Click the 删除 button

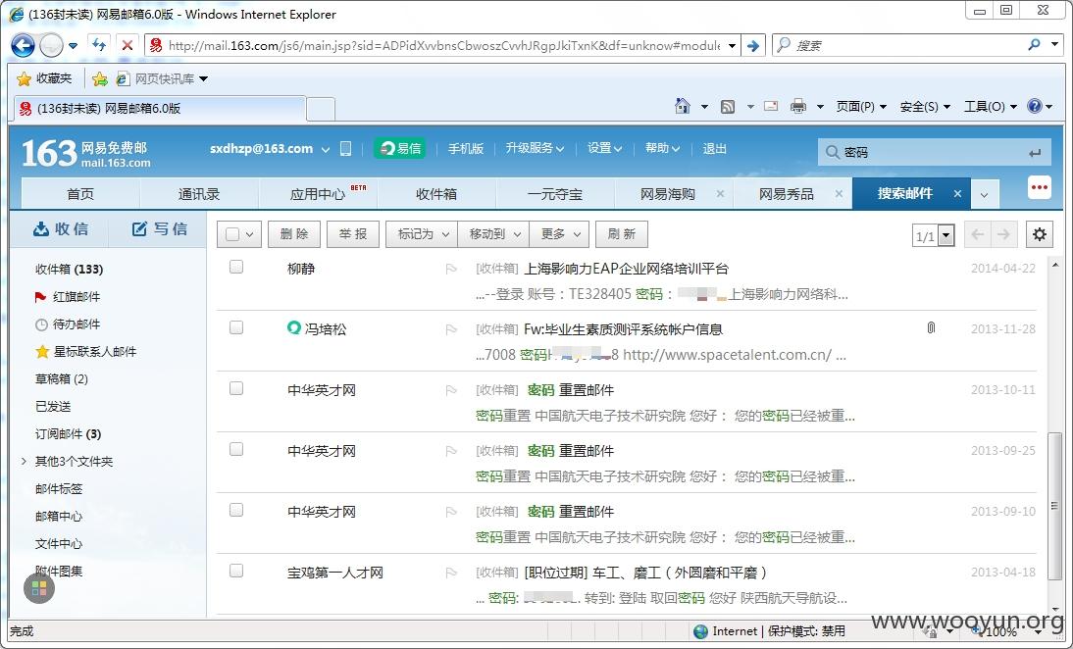pos(294,234)
